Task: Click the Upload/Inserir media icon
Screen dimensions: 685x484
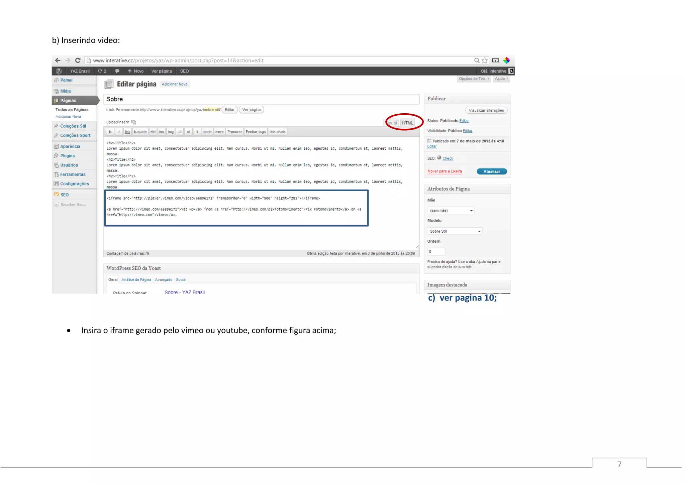Action: click(x=134, y=122)
